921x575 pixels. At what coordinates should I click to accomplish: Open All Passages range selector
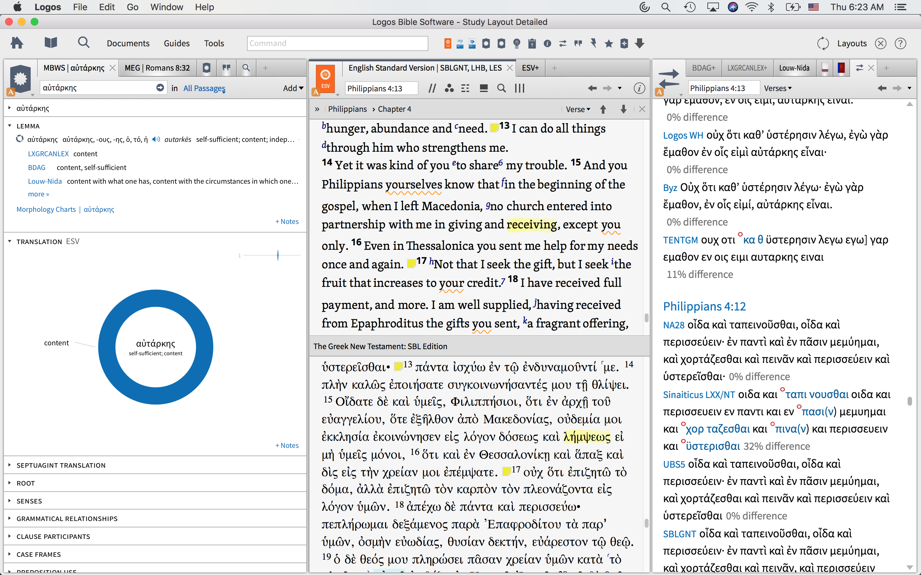coord(204,88)
